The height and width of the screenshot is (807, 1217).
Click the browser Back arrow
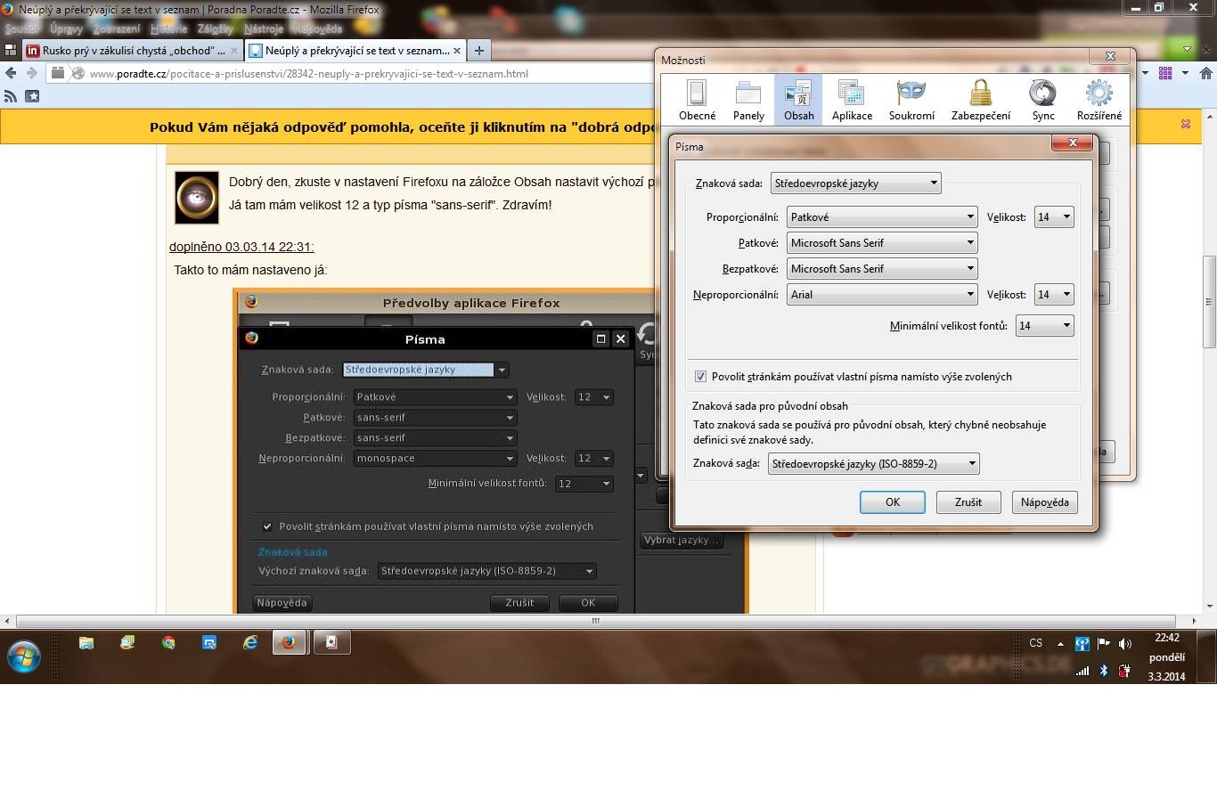pyautogui.click(x=11, y=73)
